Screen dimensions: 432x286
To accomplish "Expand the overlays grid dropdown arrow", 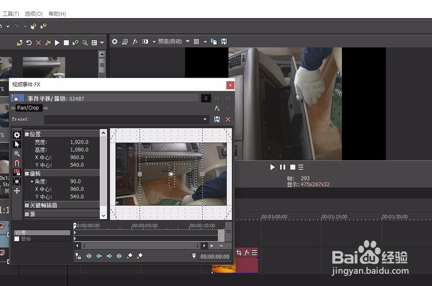I will click(205, 41).
